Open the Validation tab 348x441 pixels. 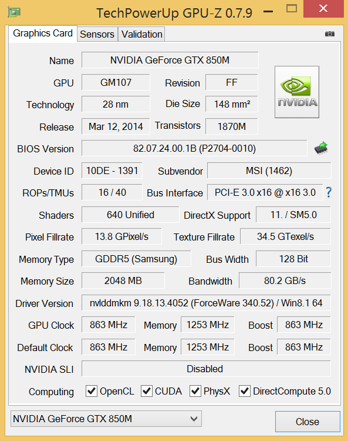tap(142, 34)
